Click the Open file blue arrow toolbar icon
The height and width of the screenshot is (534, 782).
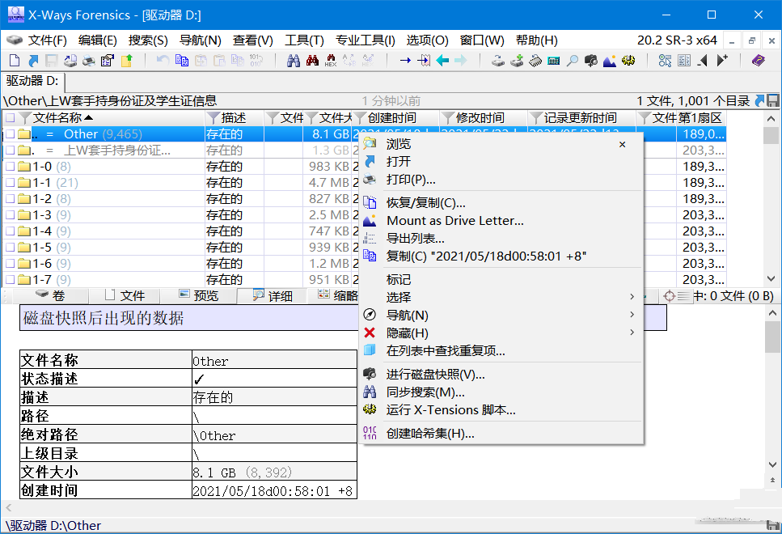click(33, 61)
